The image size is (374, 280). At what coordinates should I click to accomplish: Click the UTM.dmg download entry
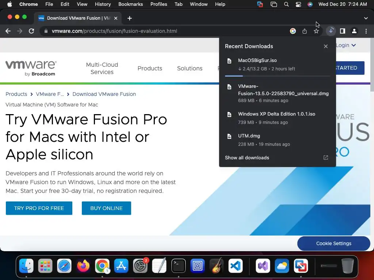pos(278,140)
